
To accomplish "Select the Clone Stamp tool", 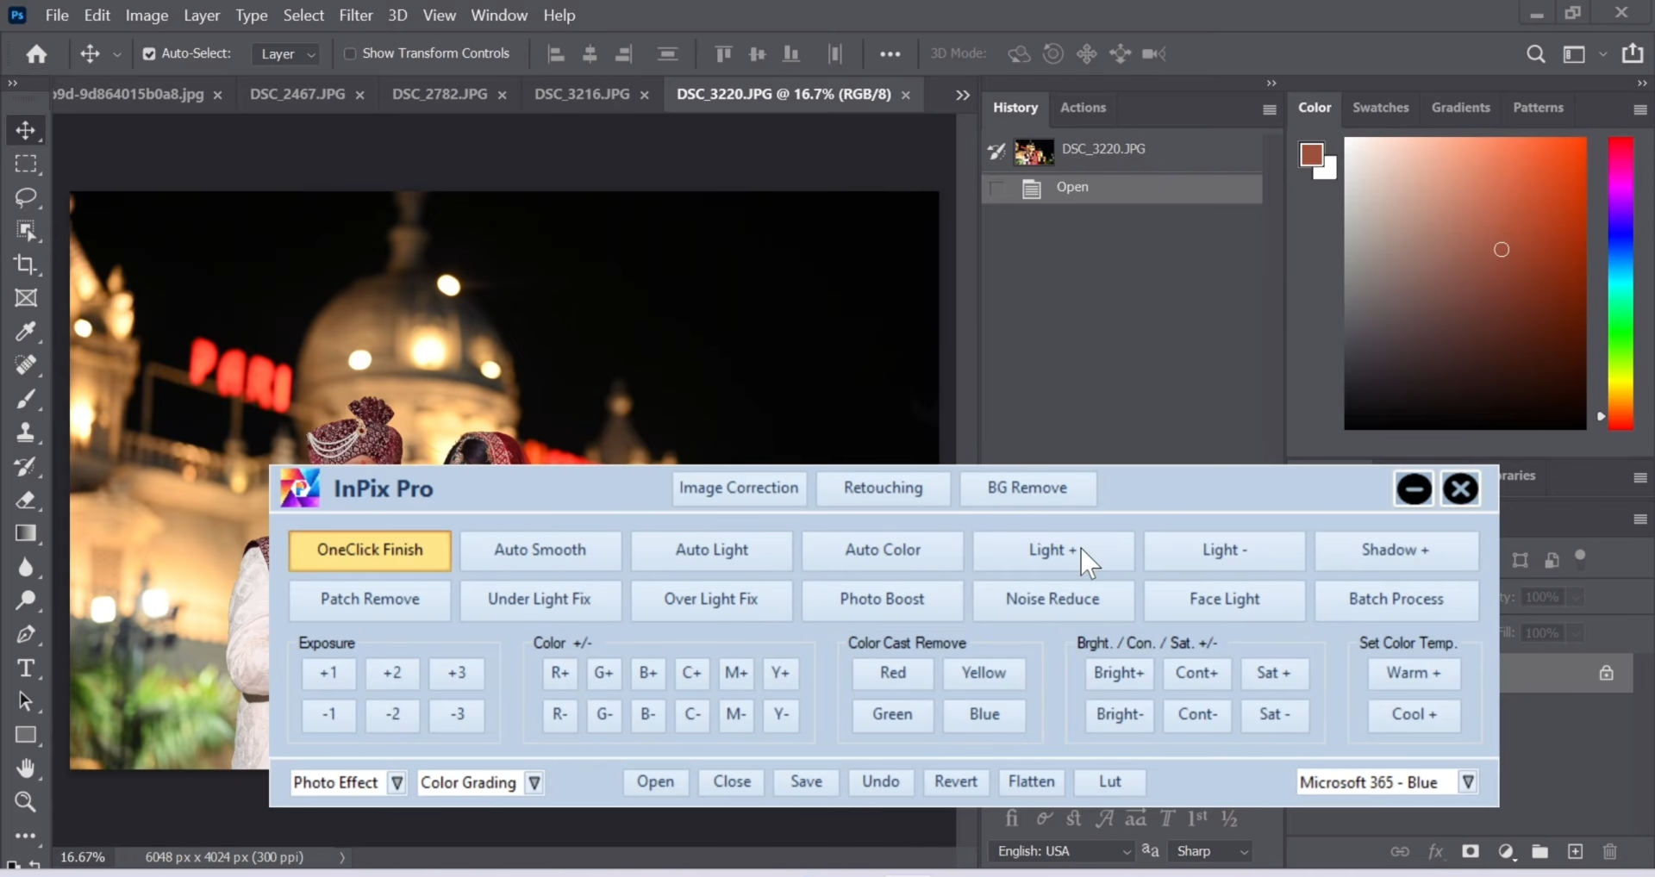I will click(26, 432).
